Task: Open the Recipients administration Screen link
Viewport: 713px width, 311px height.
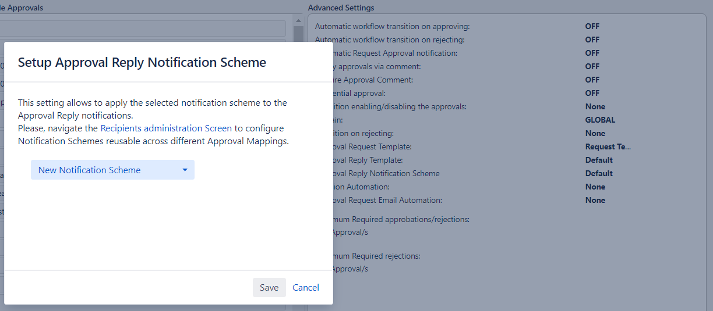Action: pos(166,128)
